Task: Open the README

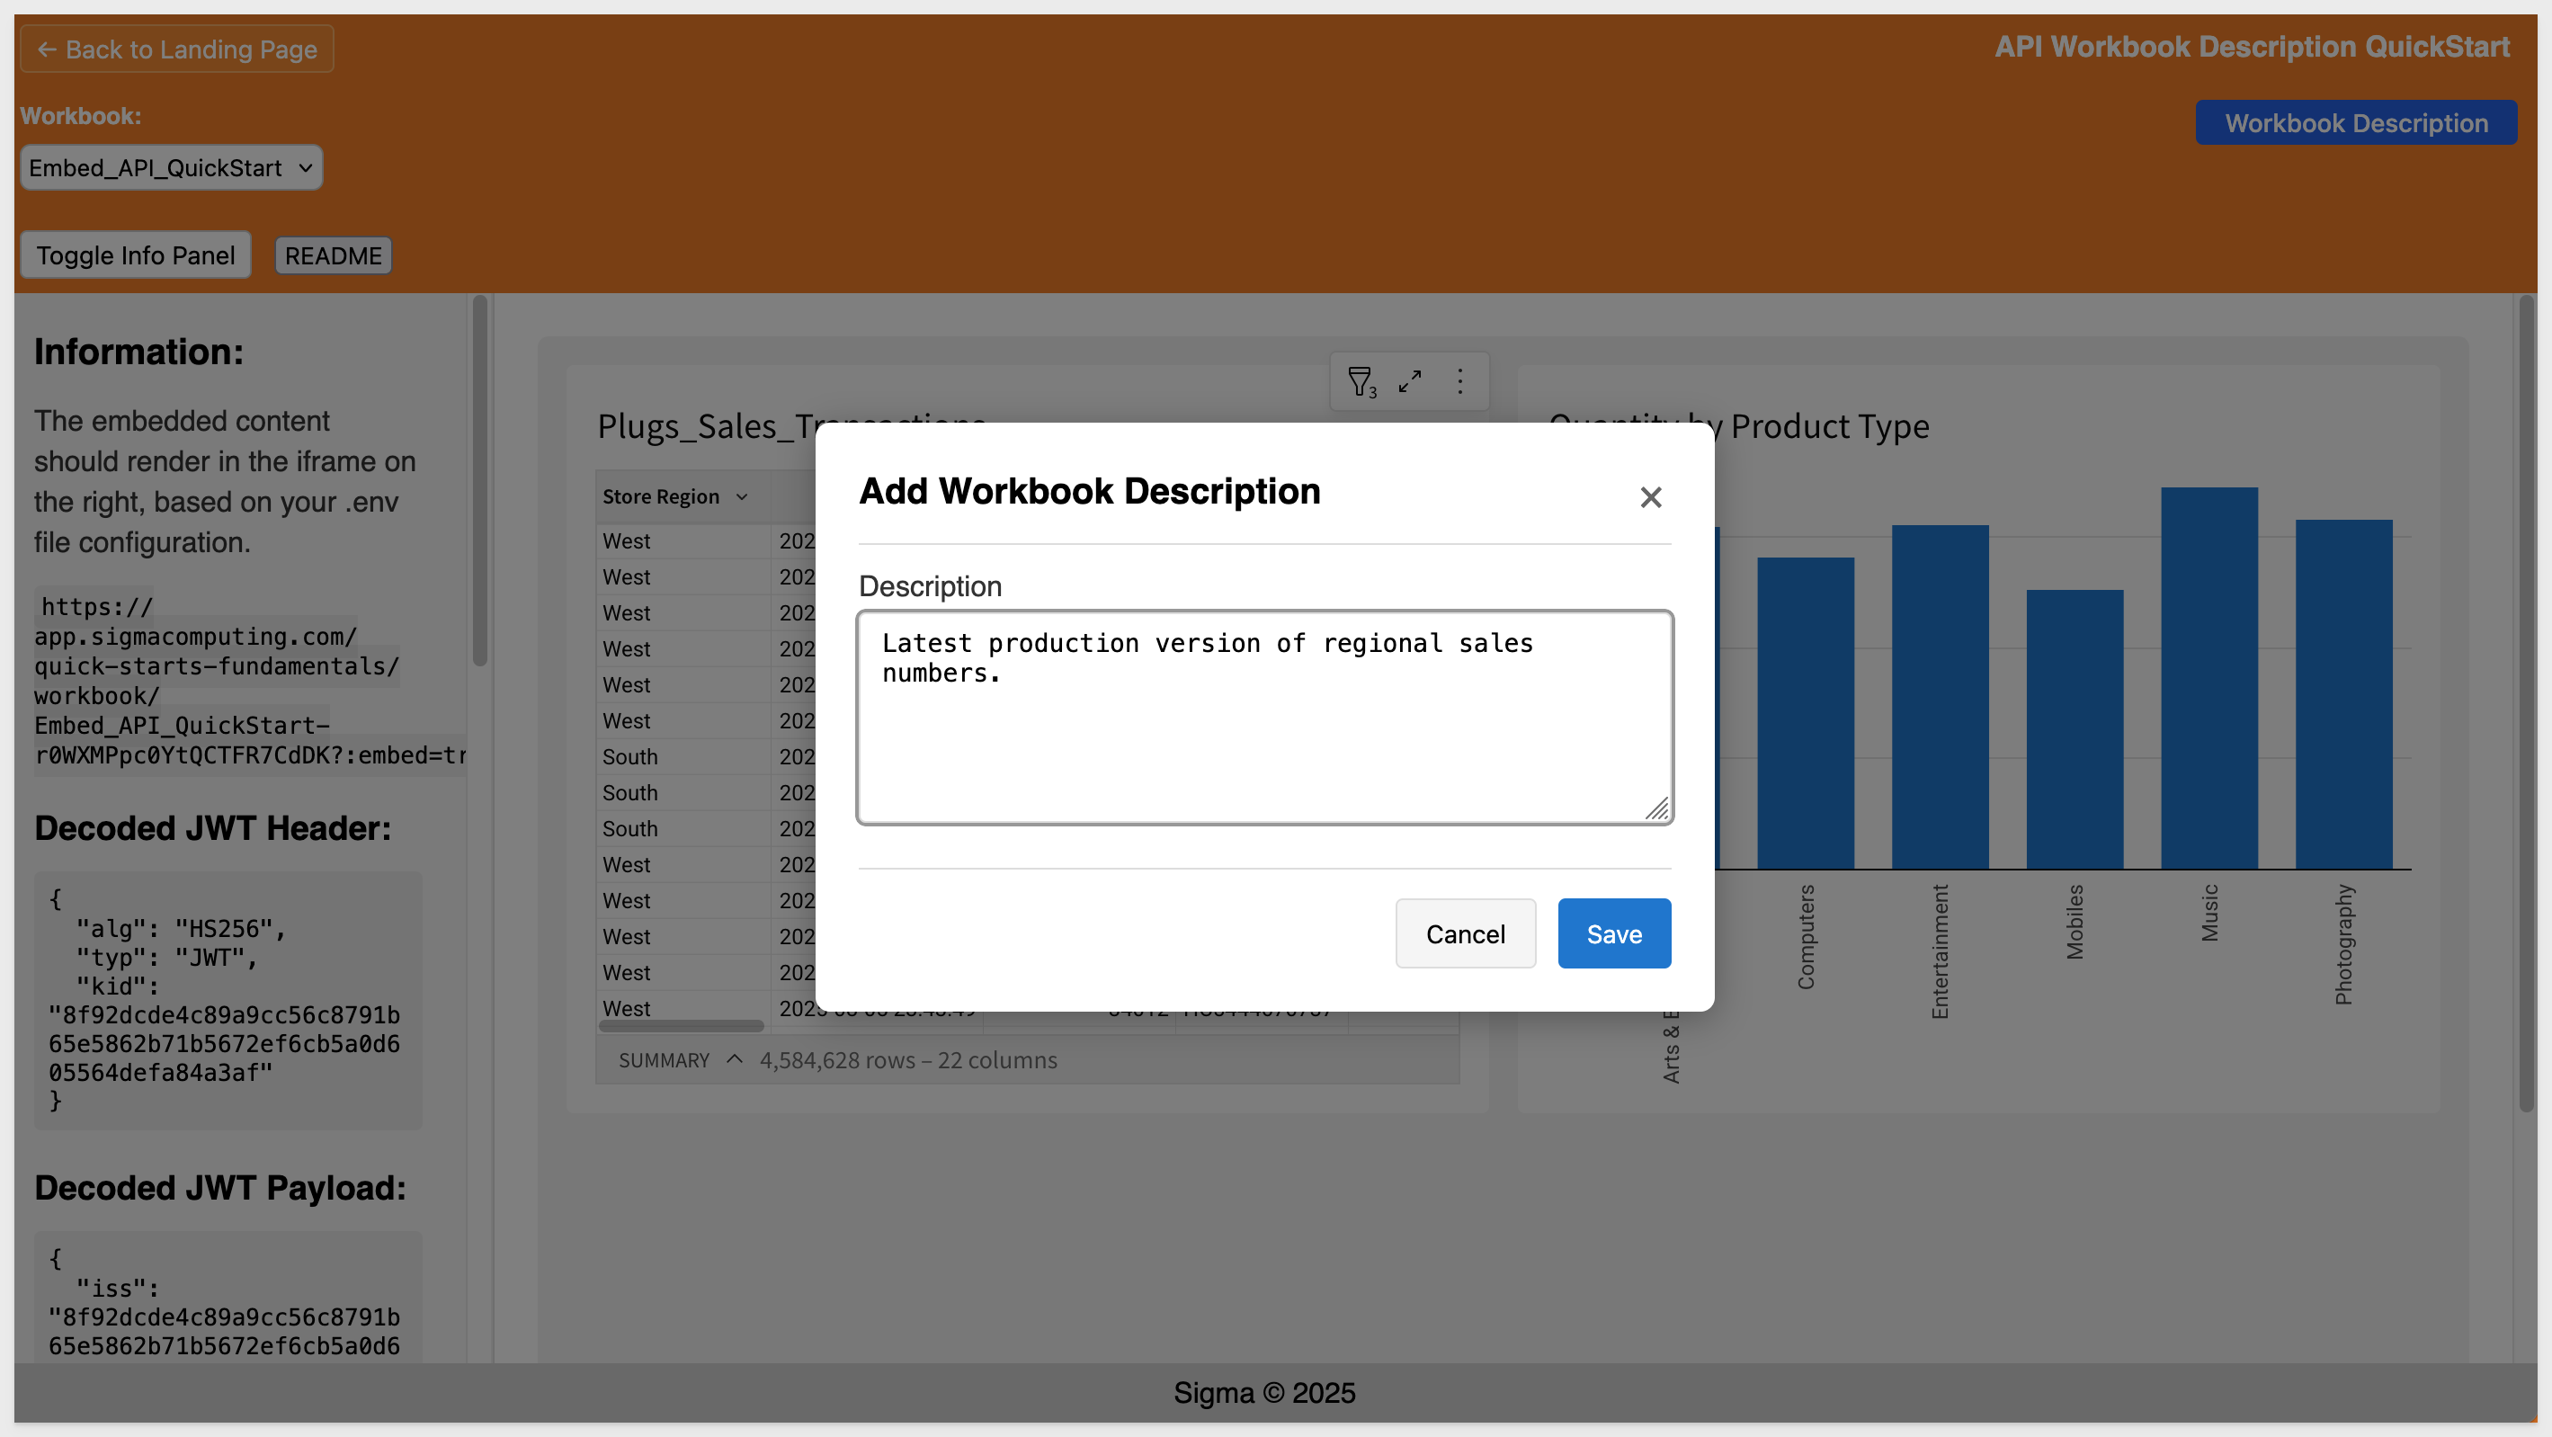Action: [333, 255]
